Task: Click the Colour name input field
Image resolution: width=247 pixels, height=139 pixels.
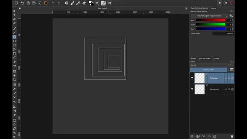Action: [x=223, y=34]
